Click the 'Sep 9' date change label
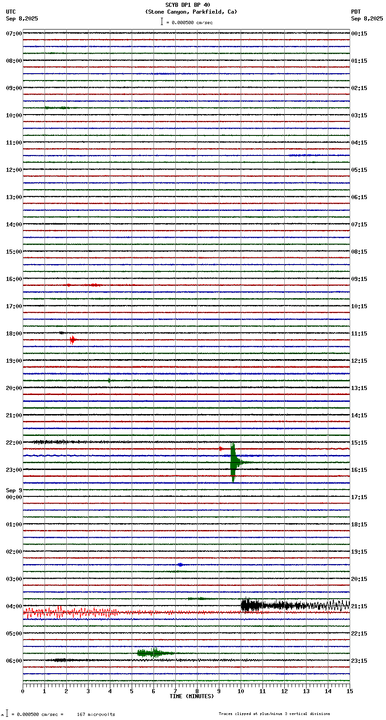The height and width of the screenshot is (720, 386). click(14, 490)
